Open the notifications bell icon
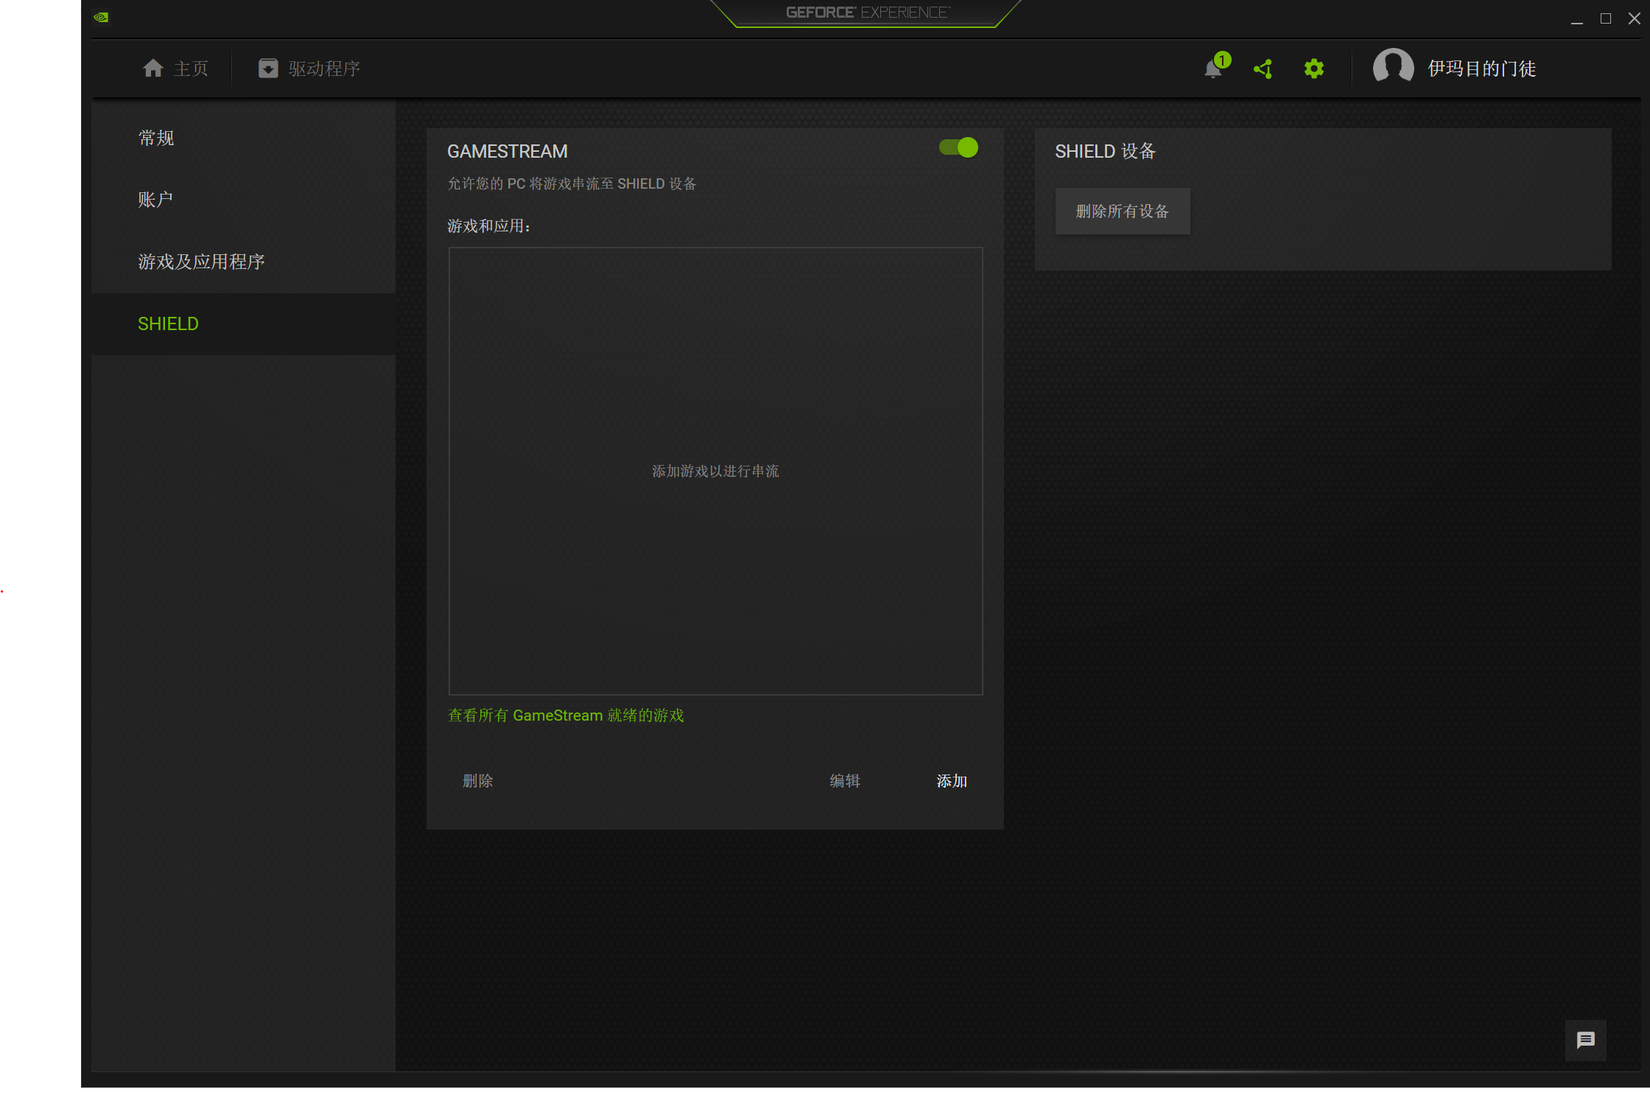This screenshot has height=1095, width=1650. tap(1213, 69)
